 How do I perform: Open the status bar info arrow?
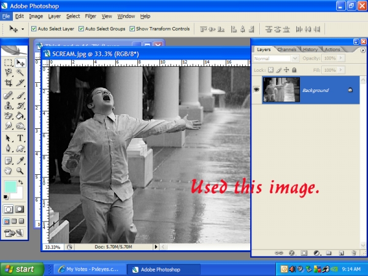point(156,247)
